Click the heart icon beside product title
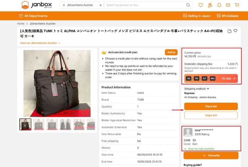Screen dimensions: 248x167 coord(236,31)
